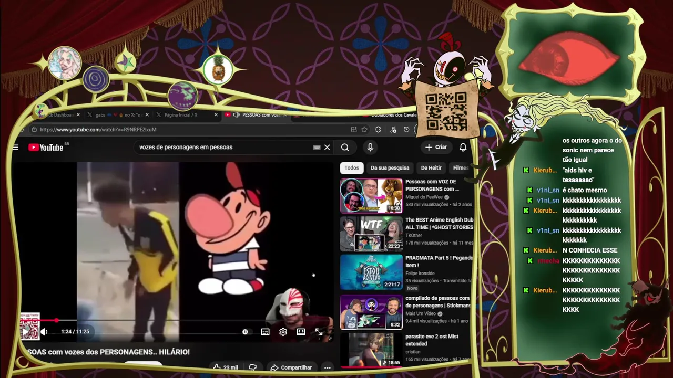Viewport: 673px width, 378px height.
Task: Click chat message 'é chato mesmo'
Action: click(585, 190)
